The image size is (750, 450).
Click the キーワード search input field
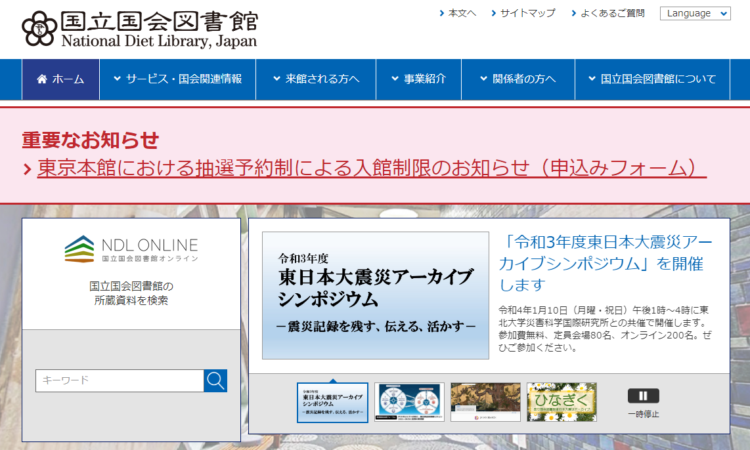coord(120,380)
